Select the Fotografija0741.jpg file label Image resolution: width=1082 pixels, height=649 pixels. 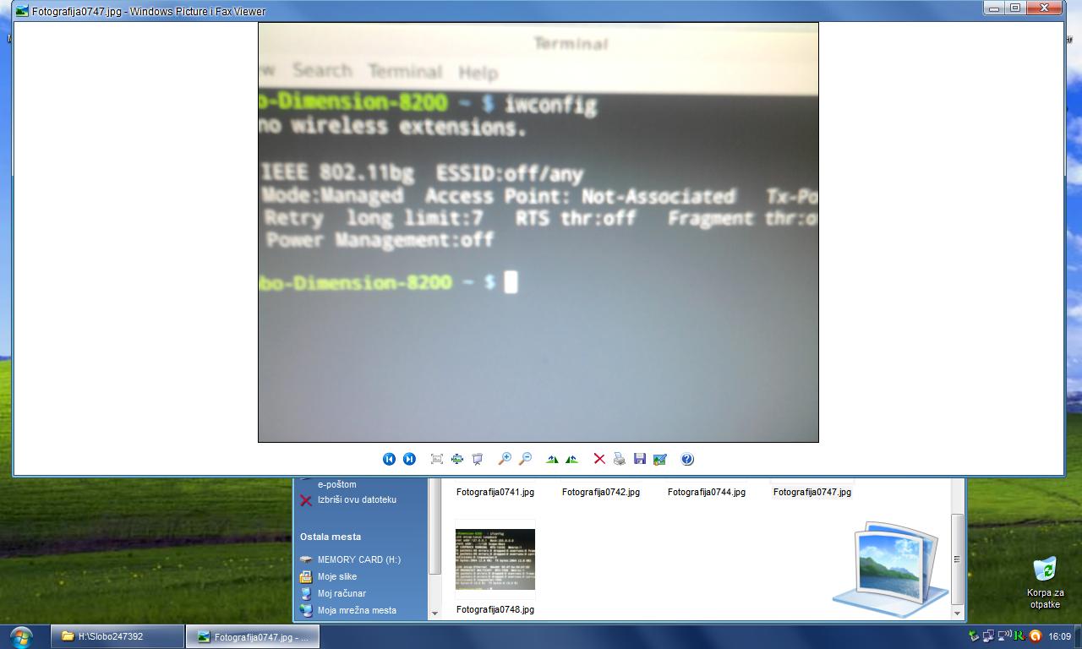[x=495, y=492]
